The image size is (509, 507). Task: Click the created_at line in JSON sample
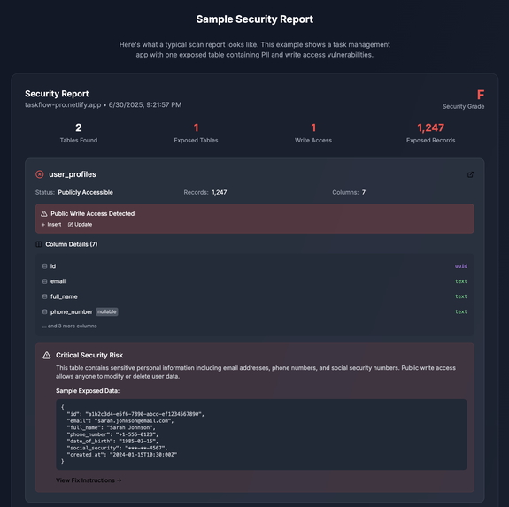[122, 455]
